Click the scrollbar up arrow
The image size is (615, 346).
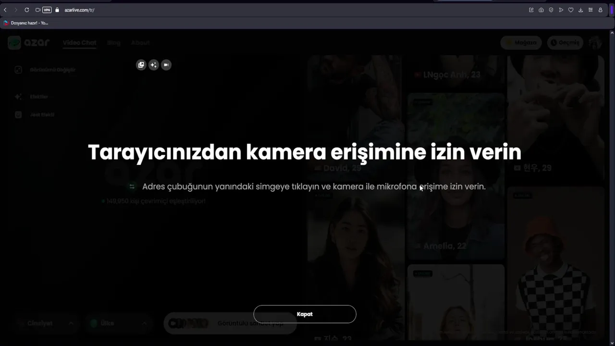click(x=612, y=33)
